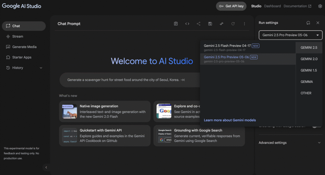Click the Get API key button

(231, 6)
